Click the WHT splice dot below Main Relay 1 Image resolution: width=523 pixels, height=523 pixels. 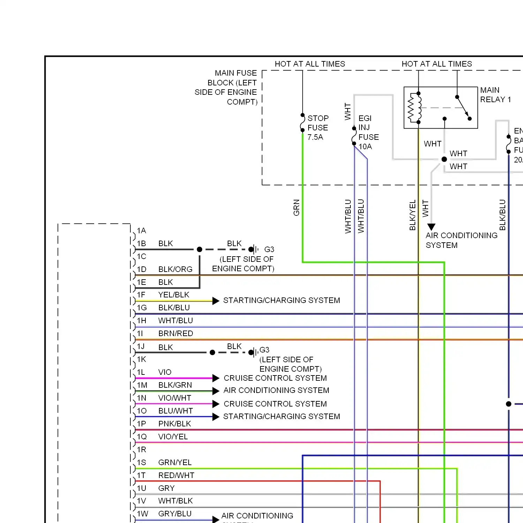(444, 159)
